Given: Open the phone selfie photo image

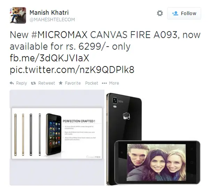Looking at the screenshot, I should point(153,139).
